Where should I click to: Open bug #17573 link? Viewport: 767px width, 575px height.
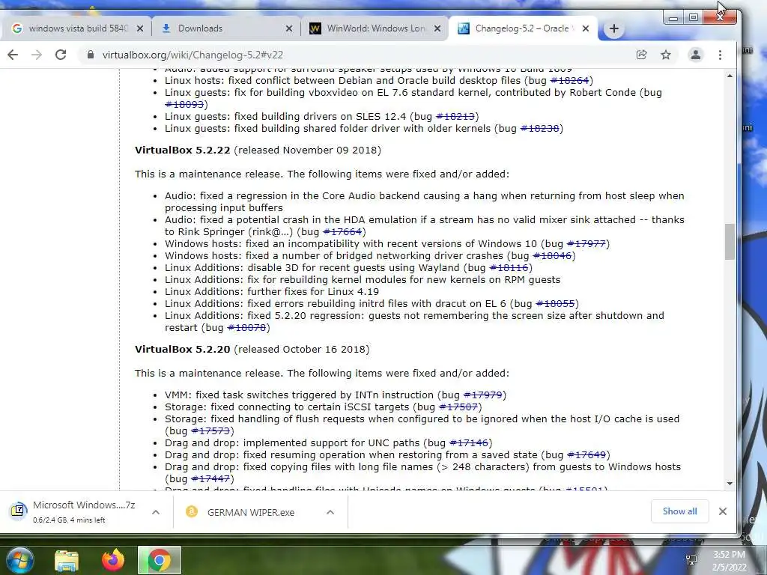click(210, 431)
